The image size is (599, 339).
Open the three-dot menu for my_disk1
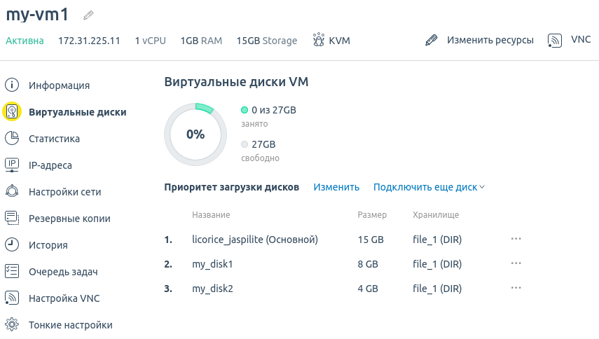tap(516, 263)
